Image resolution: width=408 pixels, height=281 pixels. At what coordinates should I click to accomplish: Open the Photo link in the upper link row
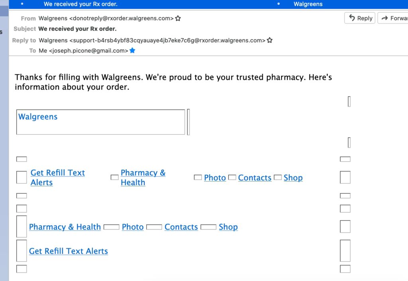tap(215, 178)
